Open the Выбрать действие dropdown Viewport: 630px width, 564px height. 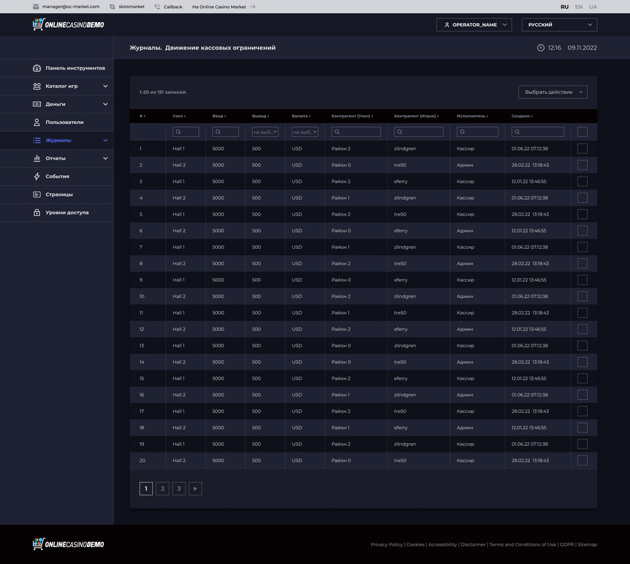[x=553, y=92]
